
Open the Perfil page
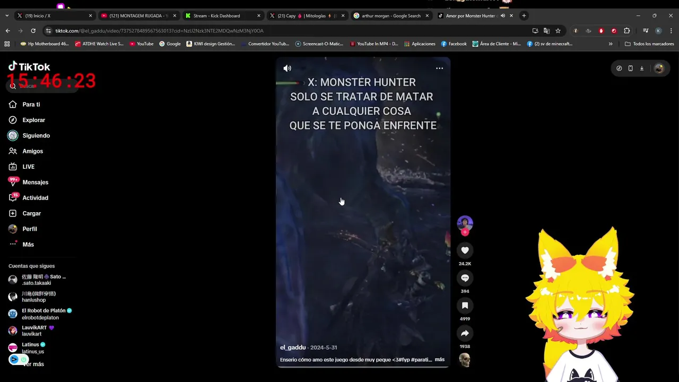tap(30, 229)
